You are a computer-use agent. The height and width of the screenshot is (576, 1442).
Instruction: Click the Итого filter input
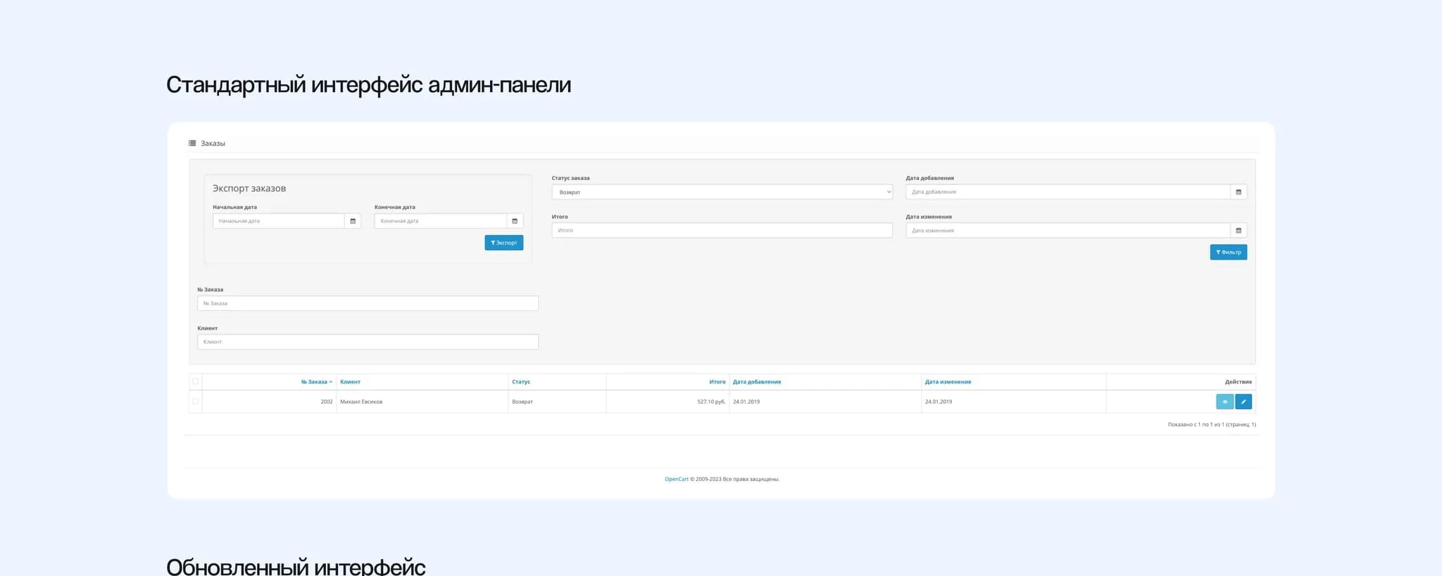pos(722,231)
